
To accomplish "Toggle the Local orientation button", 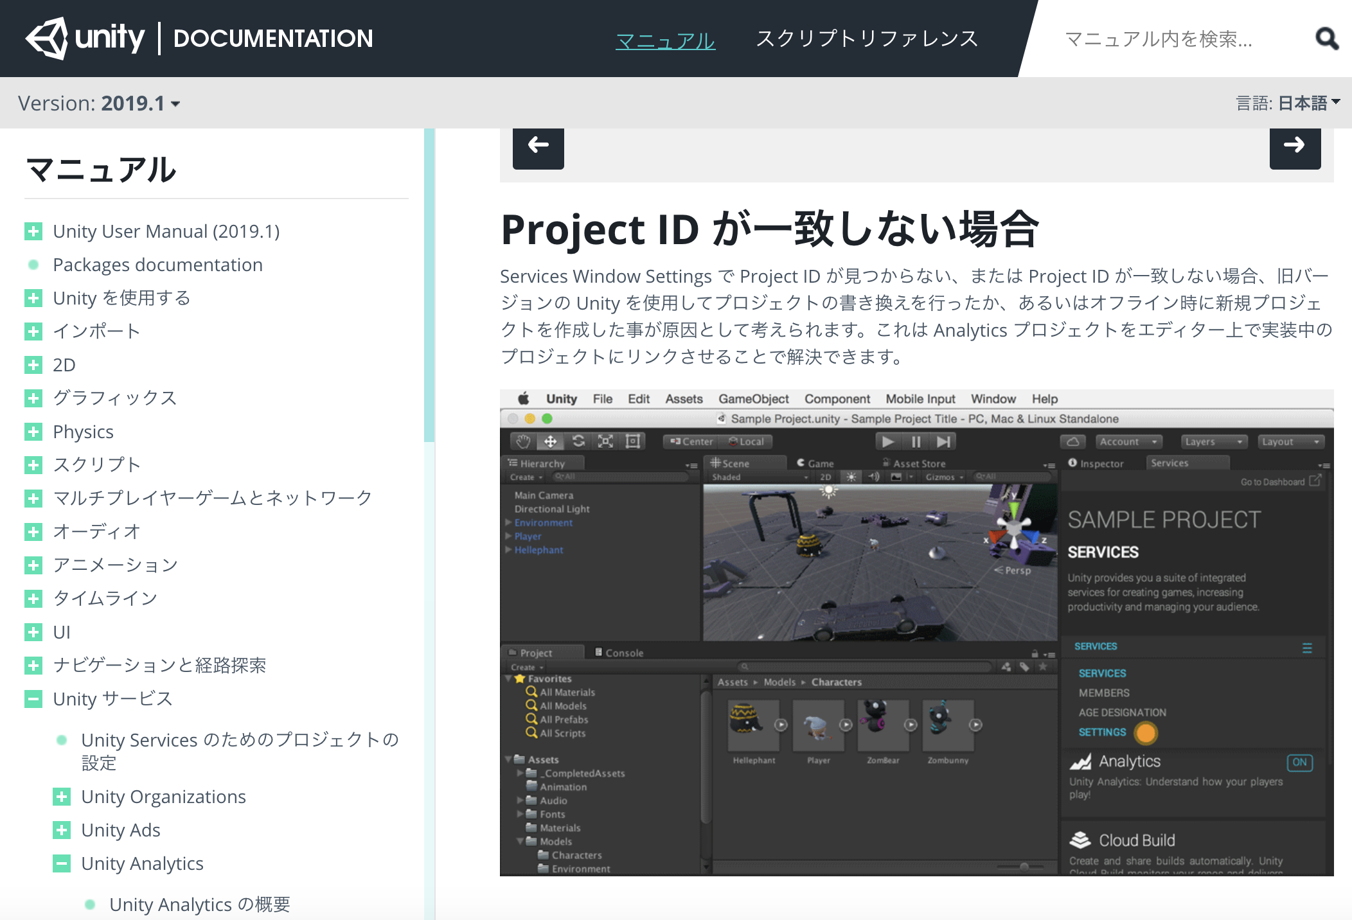I will 746,441.
